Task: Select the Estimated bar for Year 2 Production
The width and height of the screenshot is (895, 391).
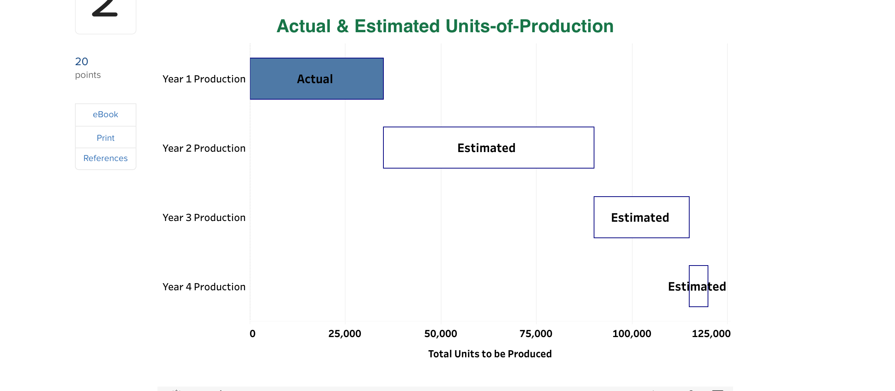Action: (487, 148)
